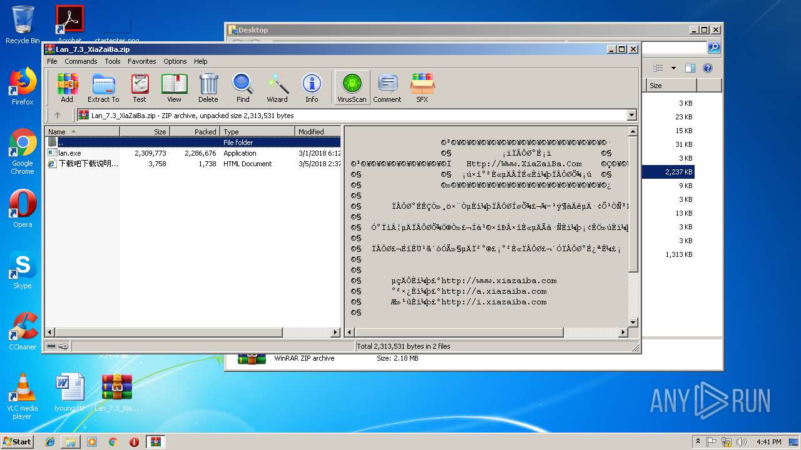Select Lan_7.3_Xia zip file on the desktop
This screenshot has width=801, height=450.
pyautogui.click(x=117, y=392)
